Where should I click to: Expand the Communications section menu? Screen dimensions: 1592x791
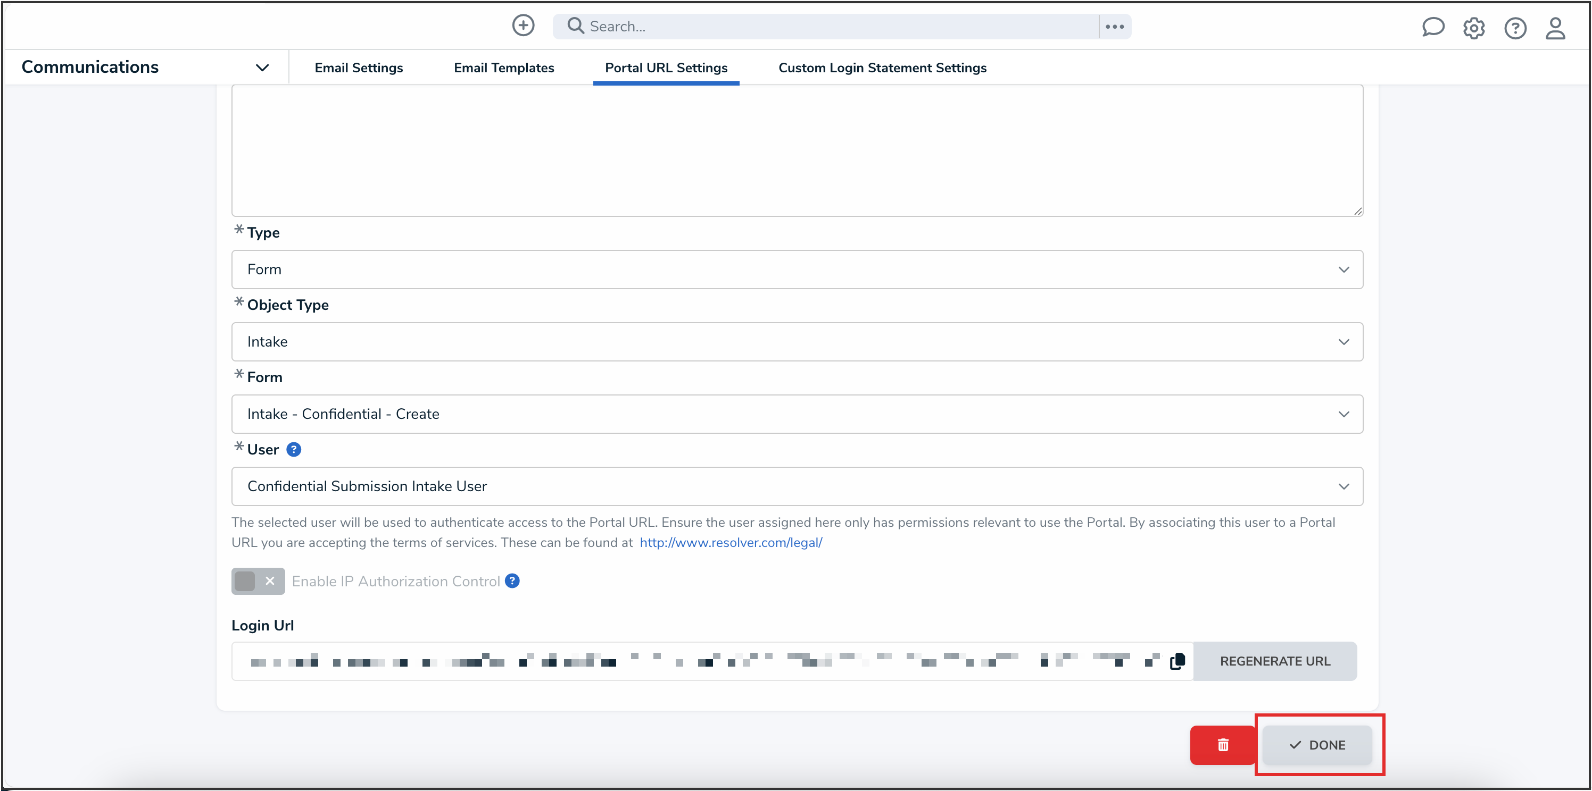(x=262, y=68)
